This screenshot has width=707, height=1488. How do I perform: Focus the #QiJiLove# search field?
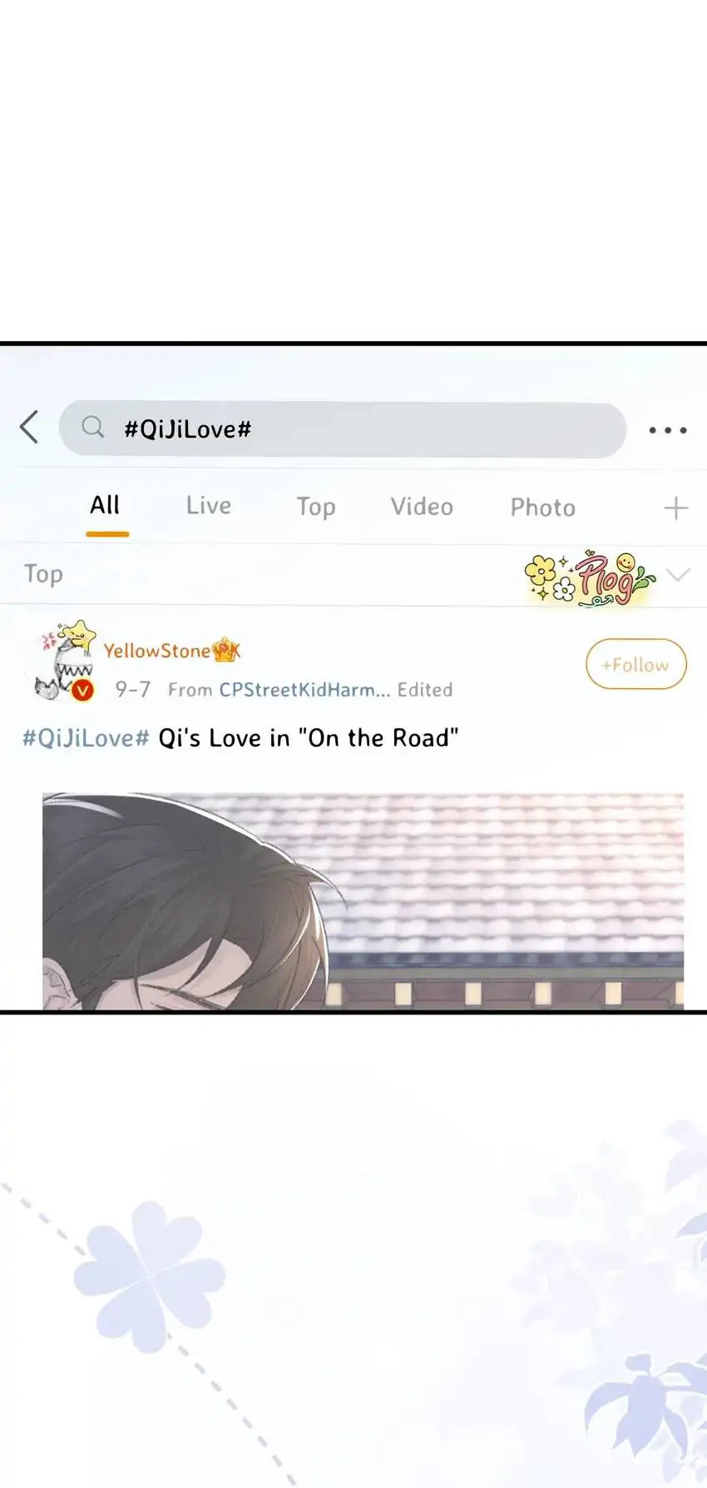[x=343, y=429]
